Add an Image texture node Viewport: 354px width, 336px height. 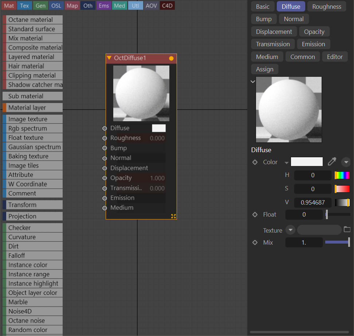coord(28,119)
